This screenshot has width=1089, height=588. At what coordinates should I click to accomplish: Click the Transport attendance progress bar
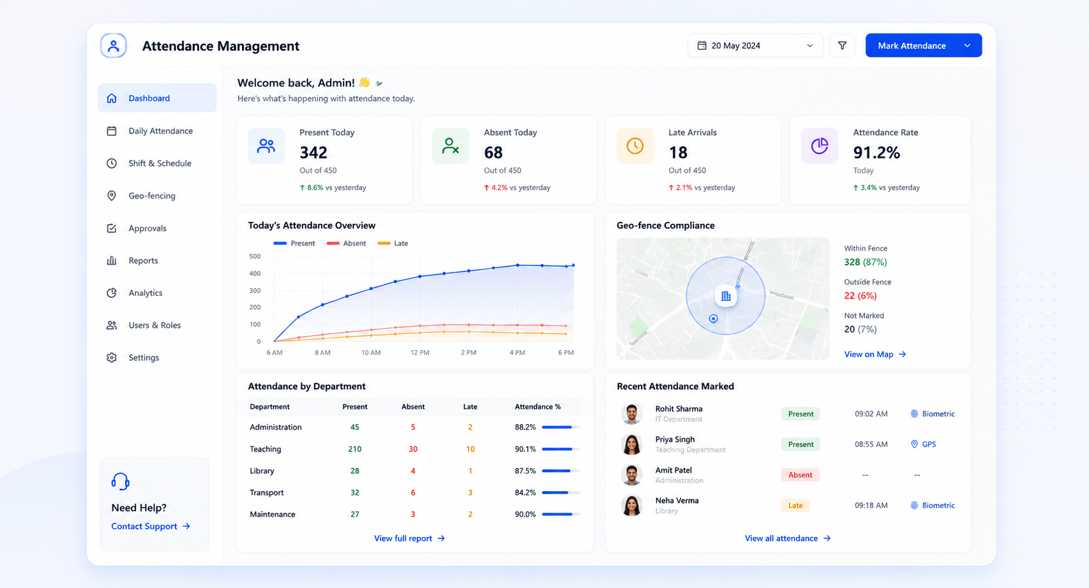(561, 493)
